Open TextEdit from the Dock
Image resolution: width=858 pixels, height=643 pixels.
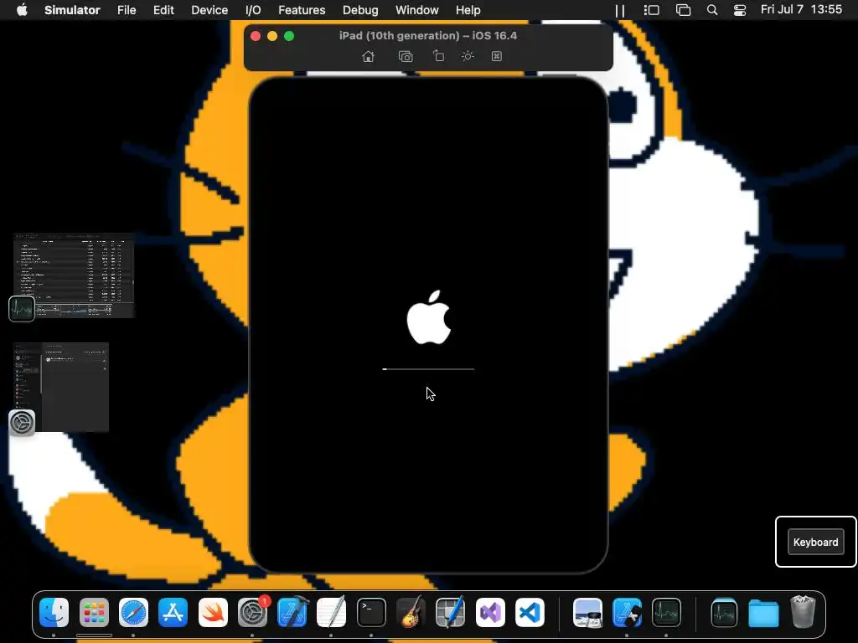(332, 612)
